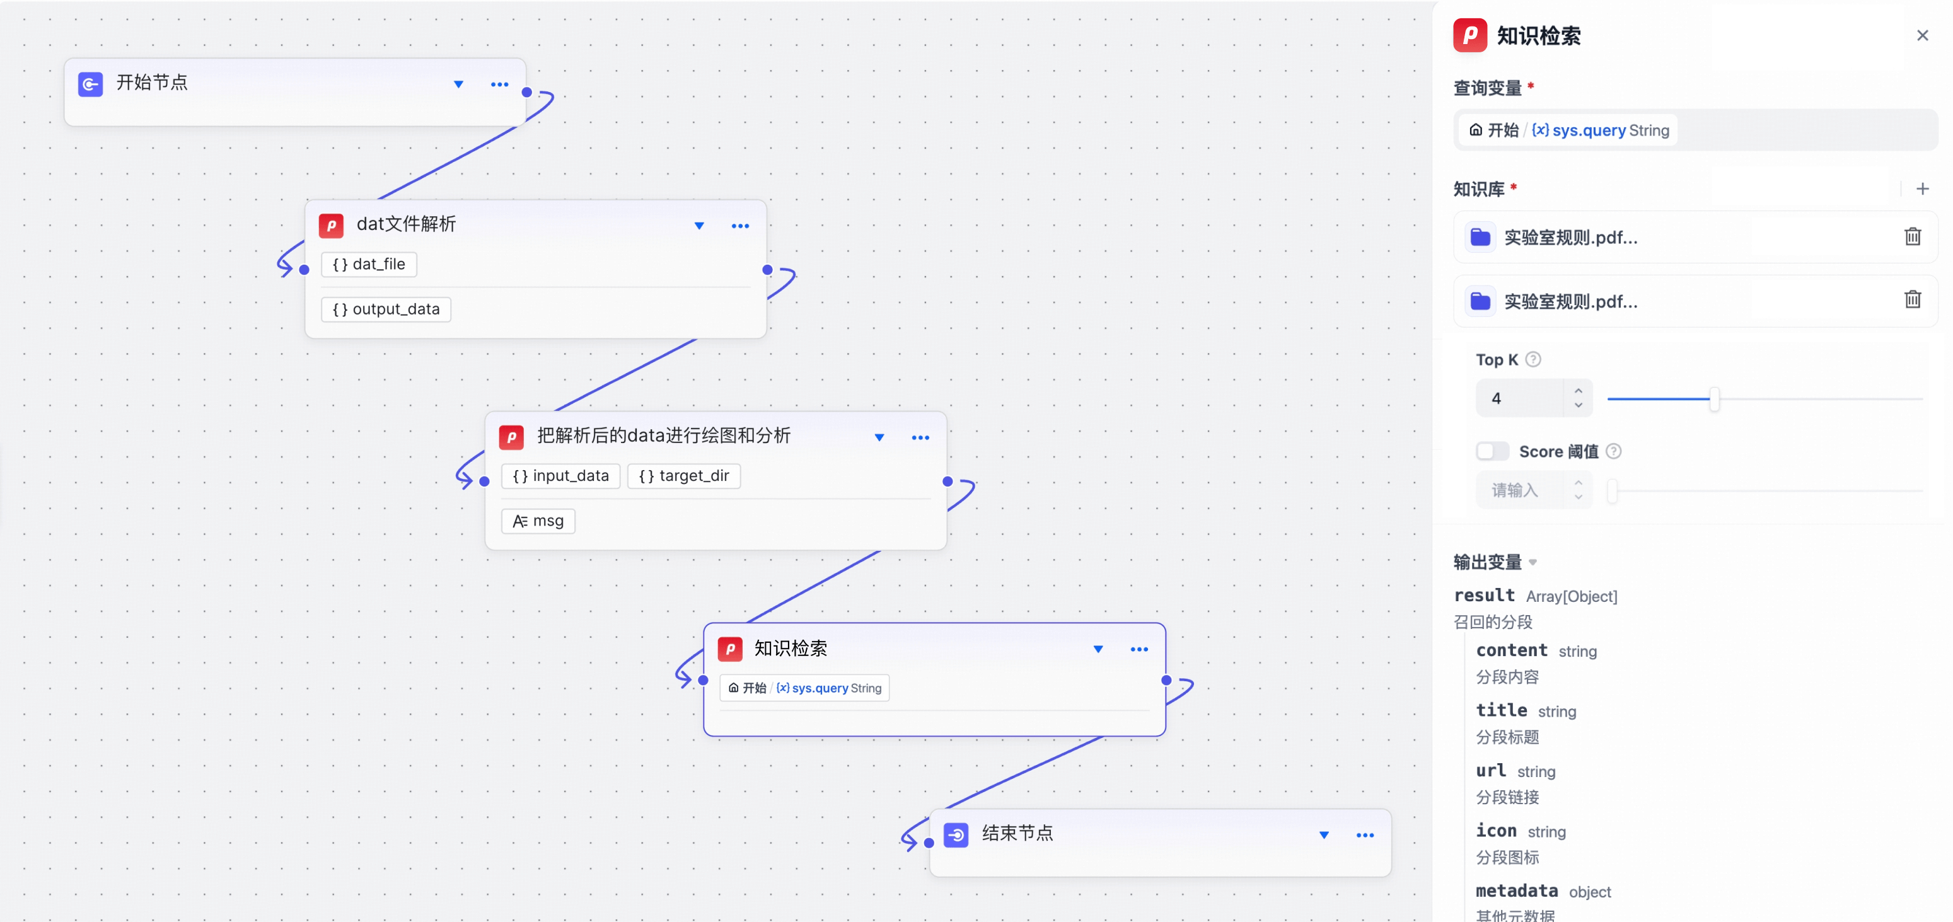Collapse the 知识检索 node with arrow
The image size is (1953, 922).
1097,649
